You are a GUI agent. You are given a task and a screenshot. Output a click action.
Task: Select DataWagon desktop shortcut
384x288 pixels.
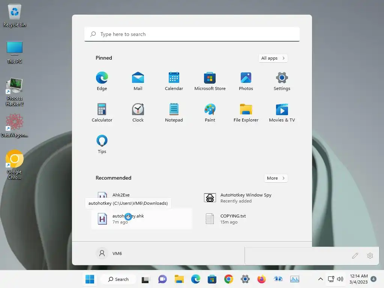[15, 126]
